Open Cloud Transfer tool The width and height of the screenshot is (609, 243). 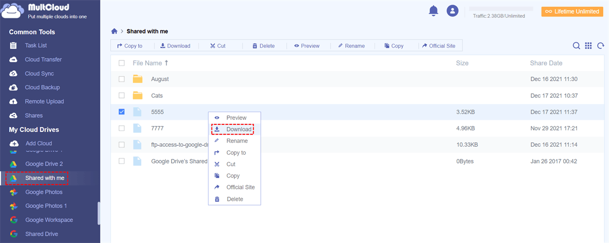pos(43,59)
